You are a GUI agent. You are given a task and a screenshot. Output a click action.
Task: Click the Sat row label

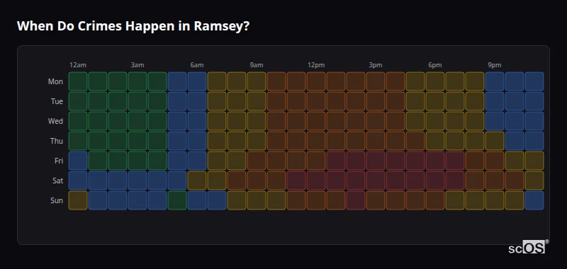pyautogui.click(x=58, y=181)
